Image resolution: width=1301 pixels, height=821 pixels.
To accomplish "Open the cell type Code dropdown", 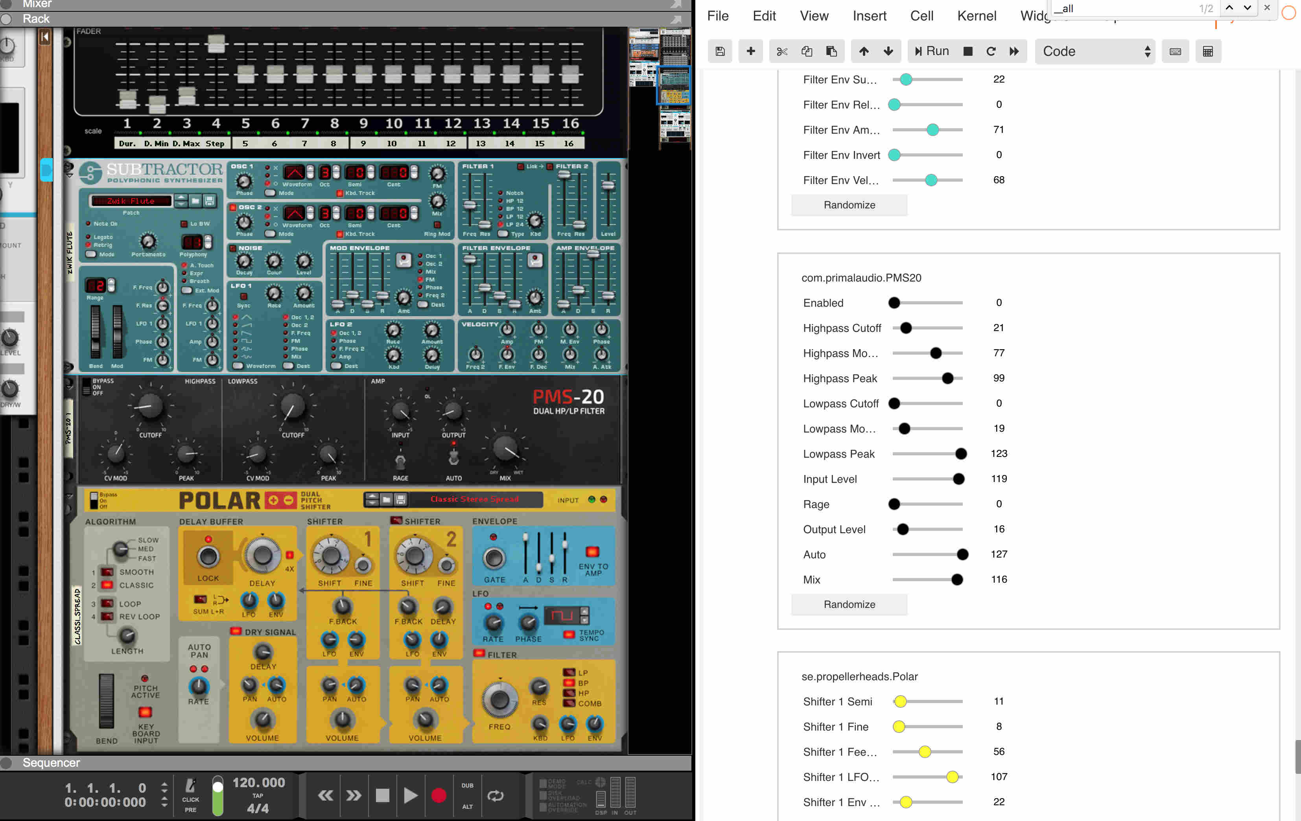I will [1095, 51].
